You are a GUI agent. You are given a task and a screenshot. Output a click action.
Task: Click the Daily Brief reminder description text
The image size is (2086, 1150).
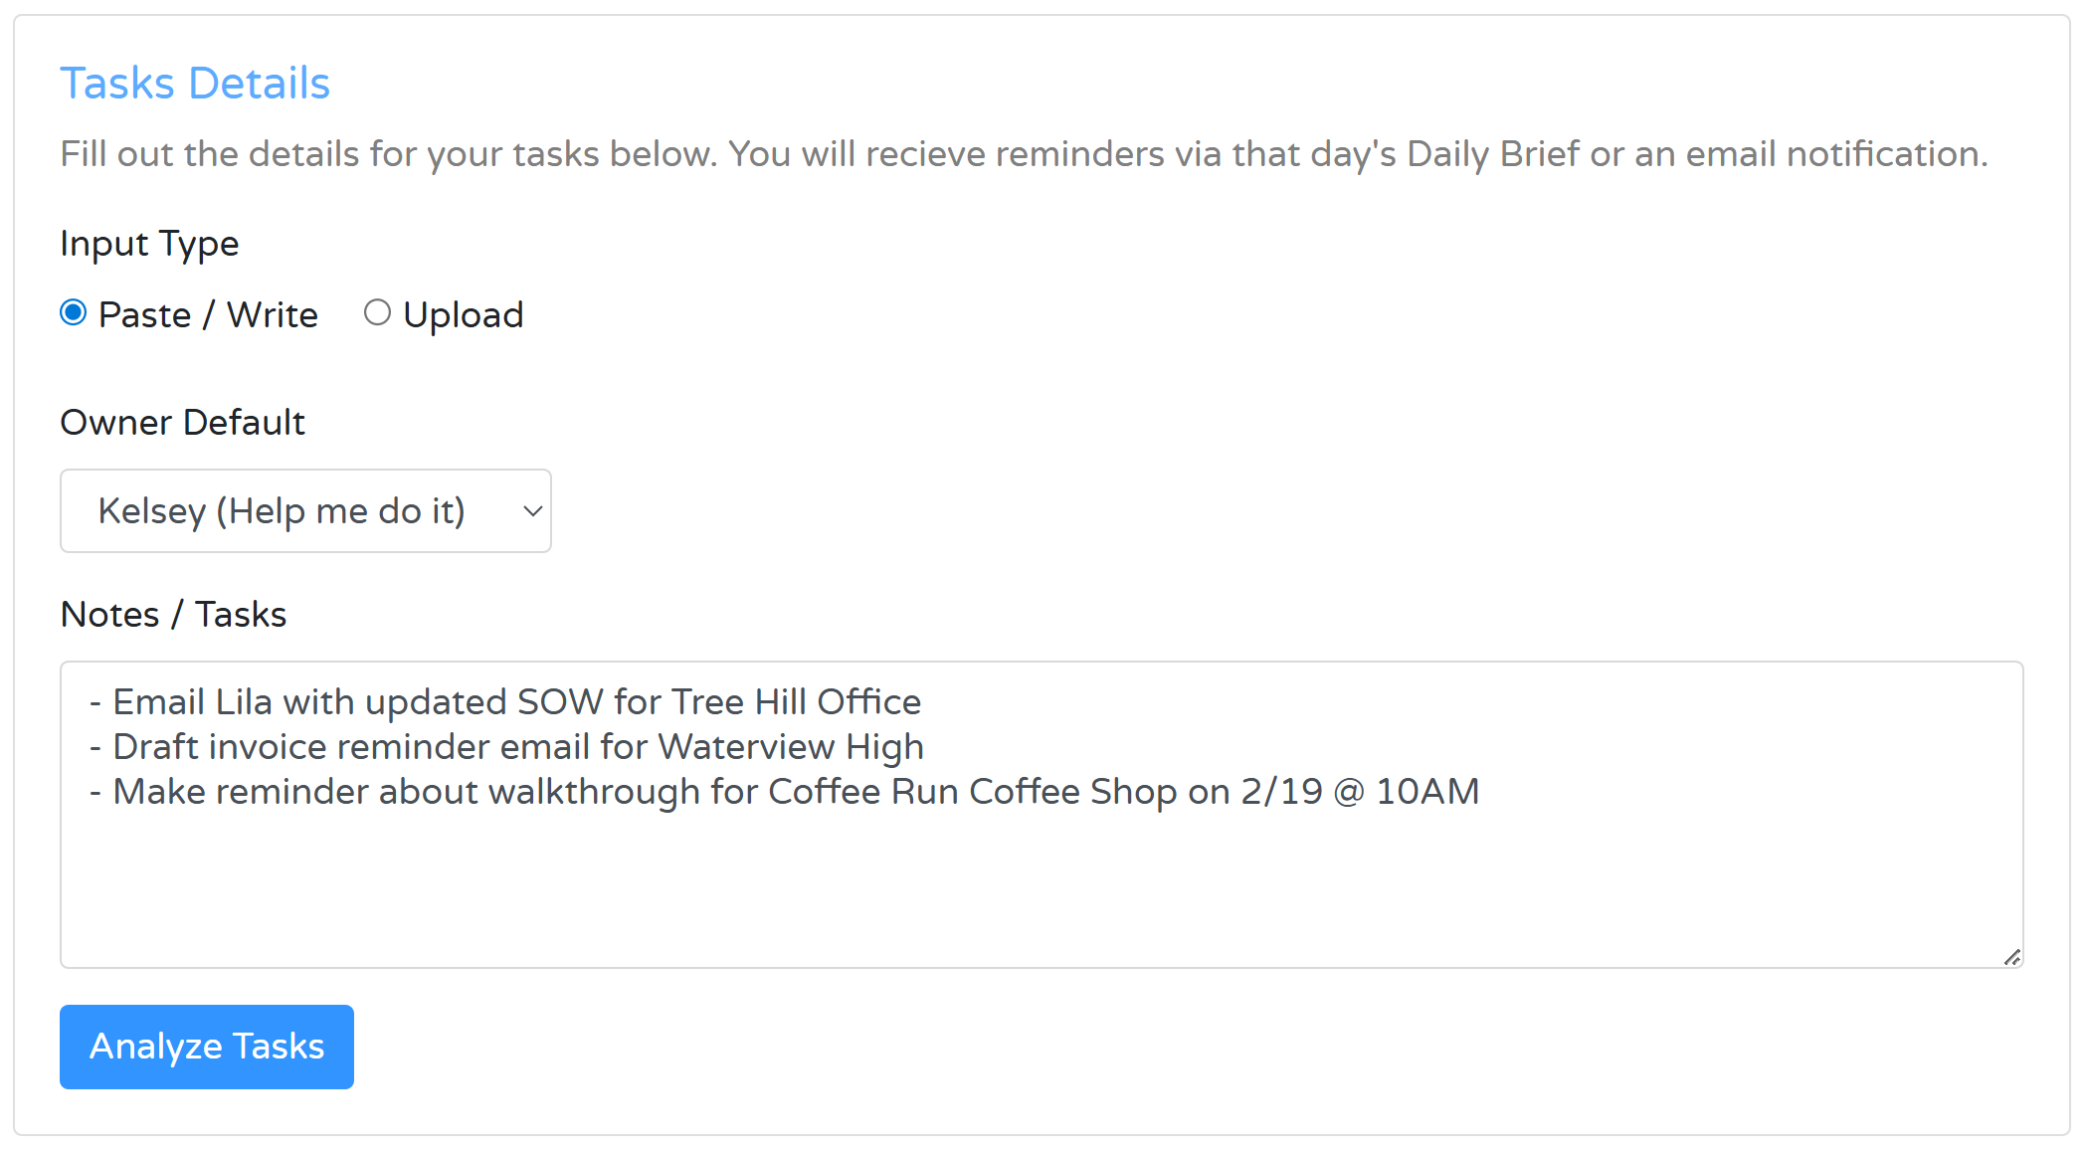(1024, 154)
